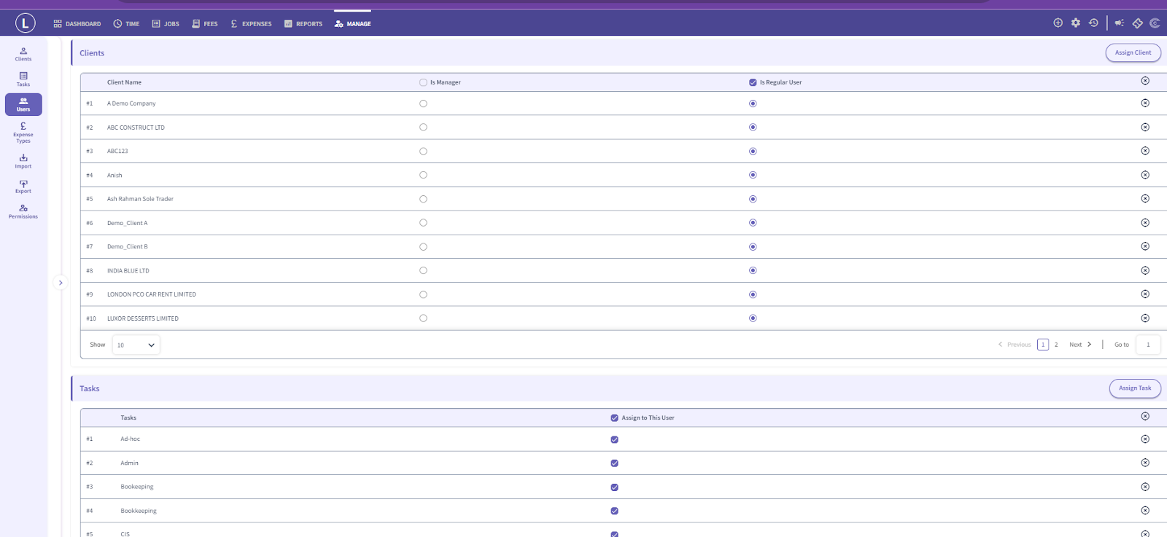The image size is (1167, 537).
Task: Open the Jobs tab
Action: pos(166,24)
